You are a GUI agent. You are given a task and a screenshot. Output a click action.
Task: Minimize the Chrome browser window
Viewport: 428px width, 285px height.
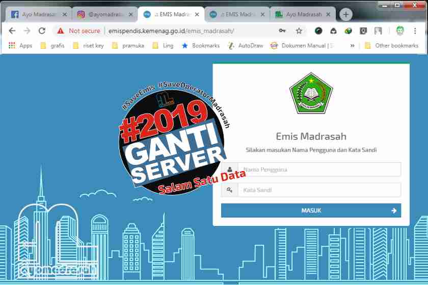tap(385, 6)
